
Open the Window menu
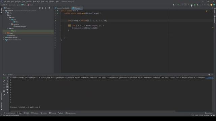[x=52, y=2]
